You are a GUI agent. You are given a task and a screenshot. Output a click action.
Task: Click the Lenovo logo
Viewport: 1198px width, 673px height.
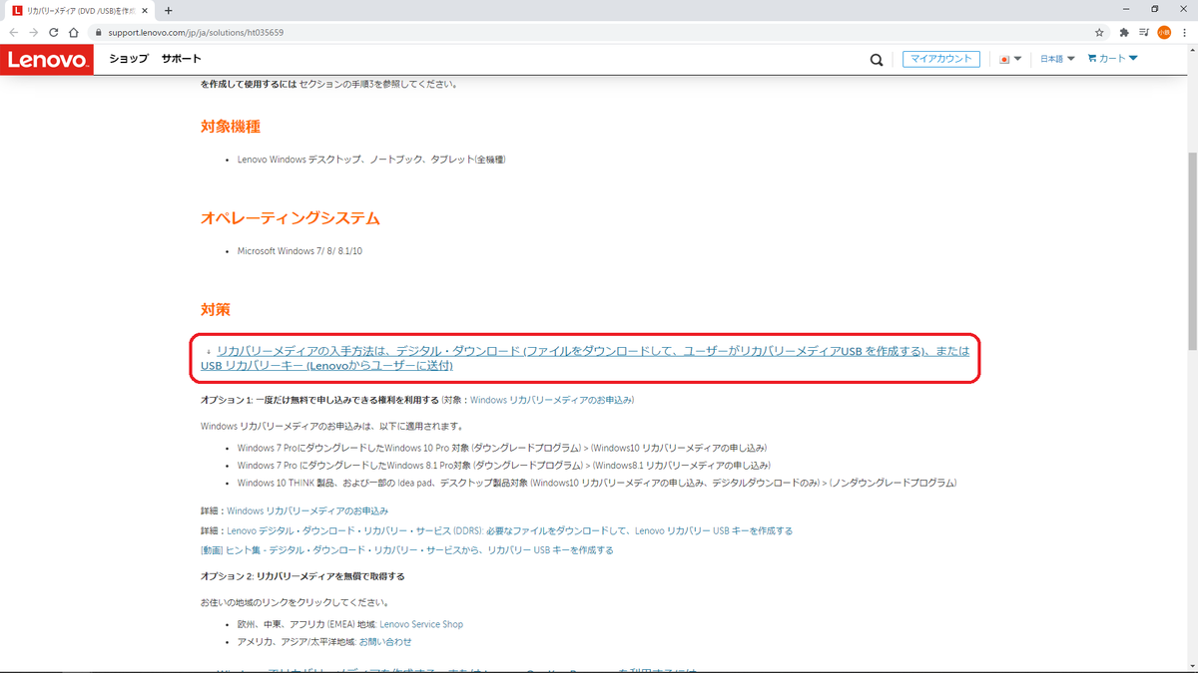[47, 59]
